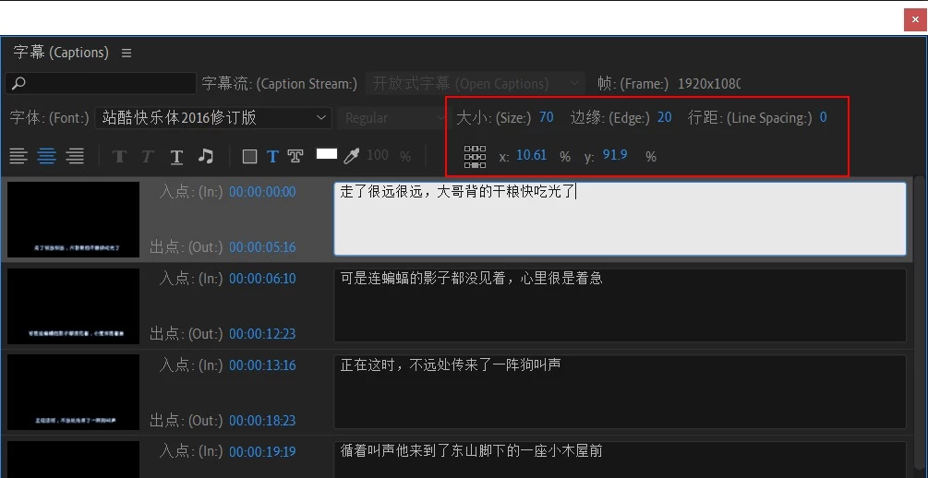Select the text fill color option

click(272, 156)
